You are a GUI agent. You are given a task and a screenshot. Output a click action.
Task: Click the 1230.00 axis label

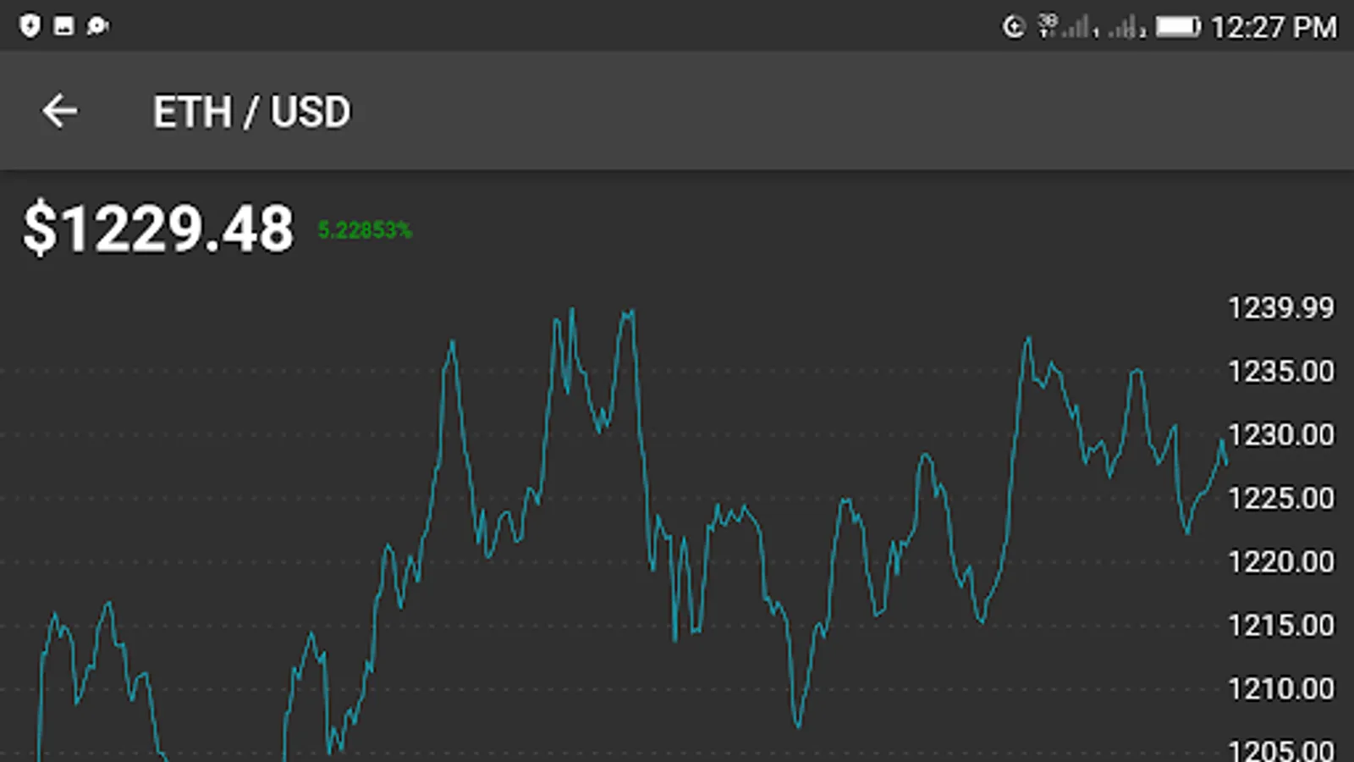point(1280,434)
